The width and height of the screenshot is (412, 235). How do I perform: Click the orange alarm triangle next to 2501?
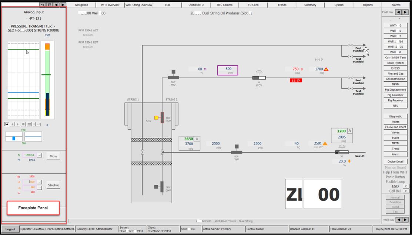click(x=325, y=143)
